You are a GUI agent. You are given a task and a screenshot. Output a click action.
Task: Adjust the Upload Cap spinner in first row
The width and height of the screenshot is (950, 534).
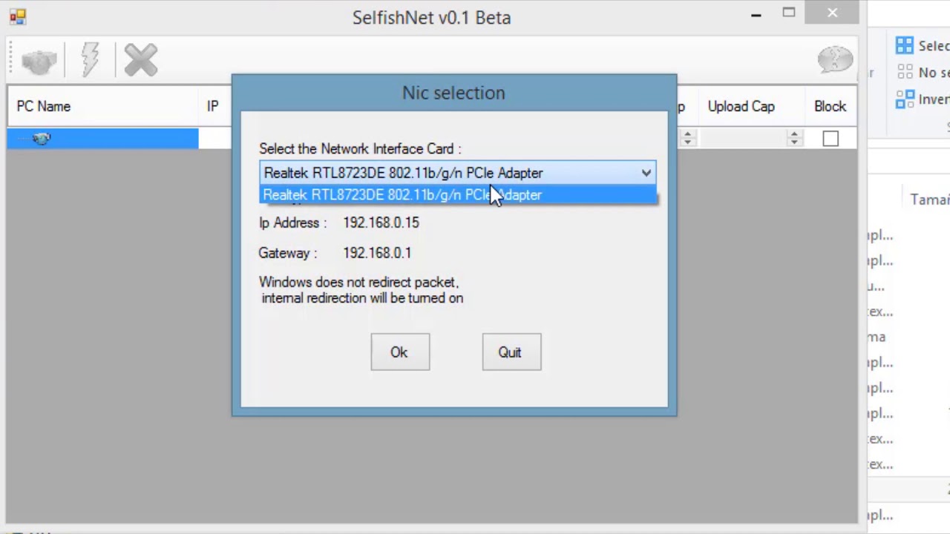coord(794,139)
